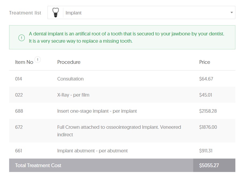Open the Treatment list dropdown arrow
This screenshot has height=176, width=241.
[232, 12]
